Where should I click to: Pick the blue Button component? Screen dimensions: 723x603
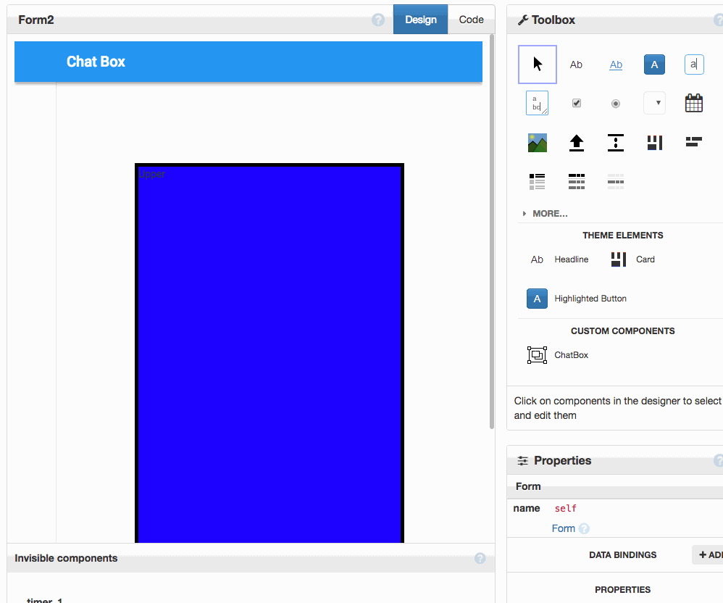point(654,65)
